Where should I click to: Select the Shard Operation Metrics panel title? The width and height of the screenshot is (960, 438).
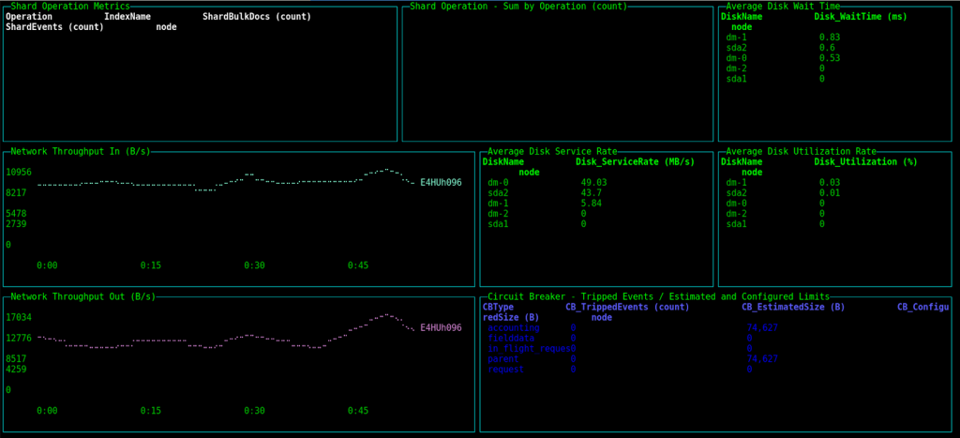pos(70,7)
